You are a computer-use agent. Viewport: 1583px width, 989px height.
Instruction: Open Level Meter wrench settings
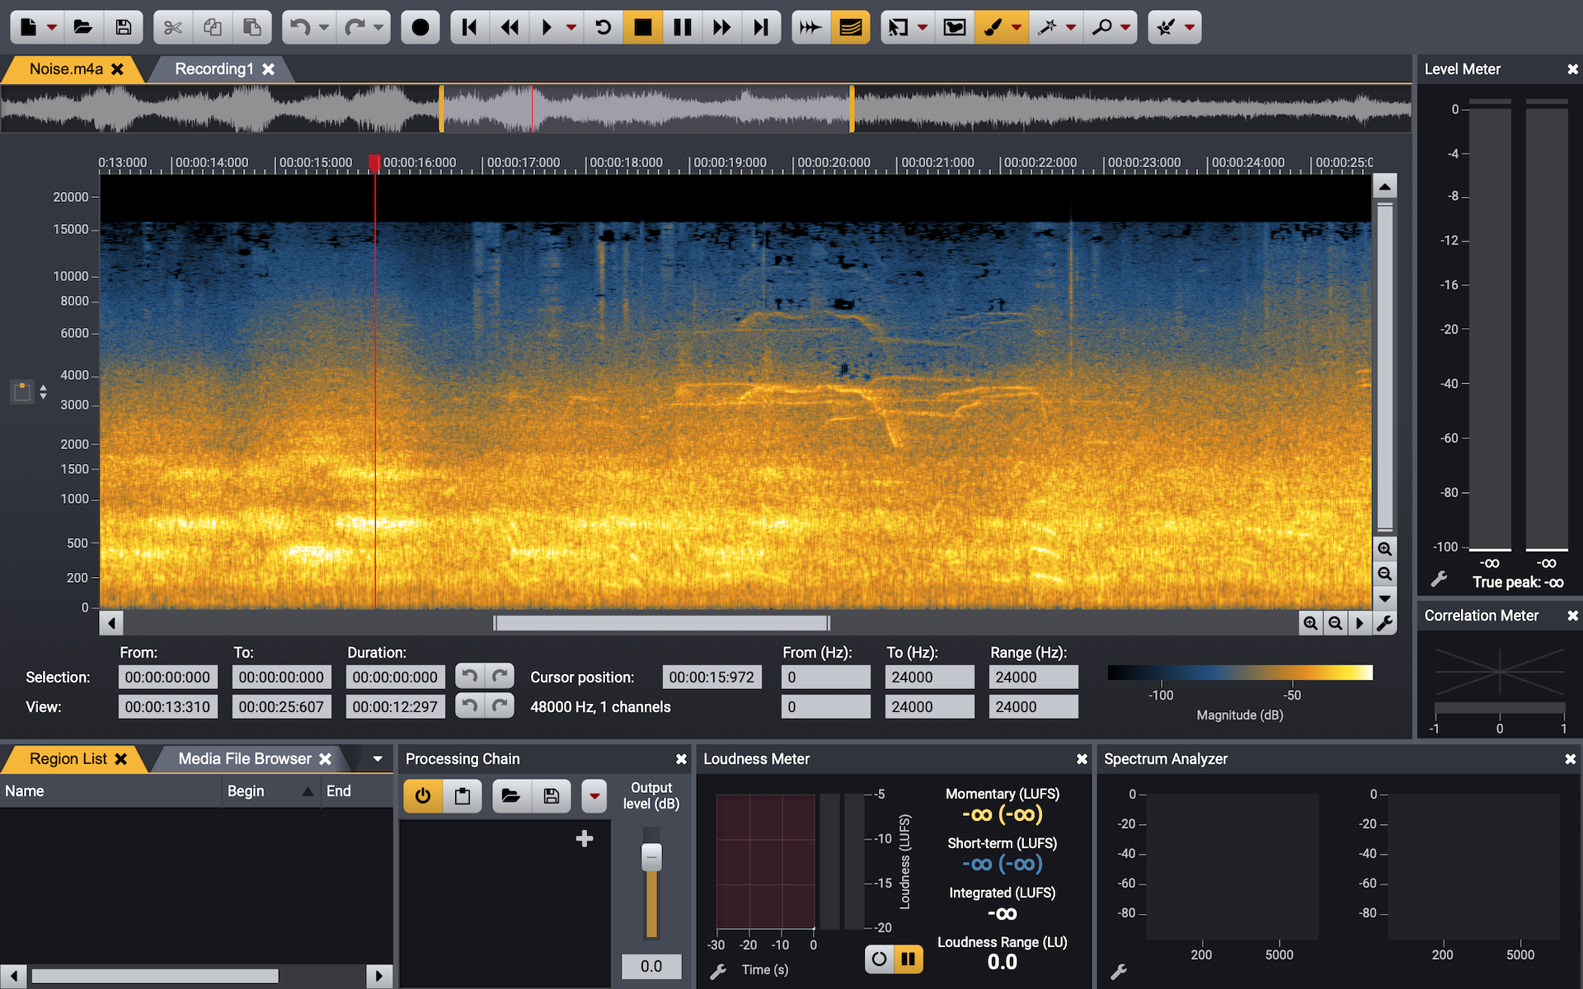tap(1439, 579)
